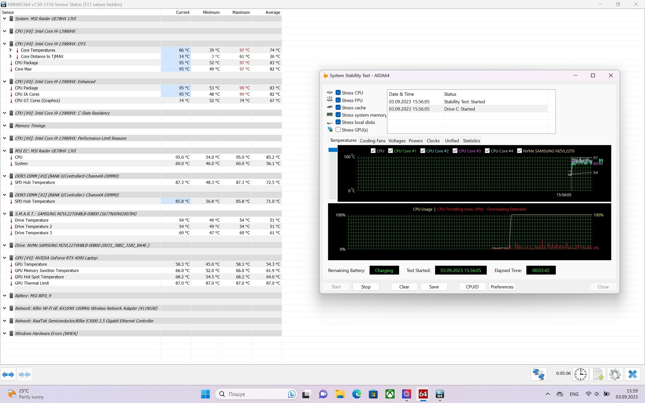This screenshot has width=645, height=403.
Task: Switch to HWiNFO taskbar icon
Action: click(440, 394)
